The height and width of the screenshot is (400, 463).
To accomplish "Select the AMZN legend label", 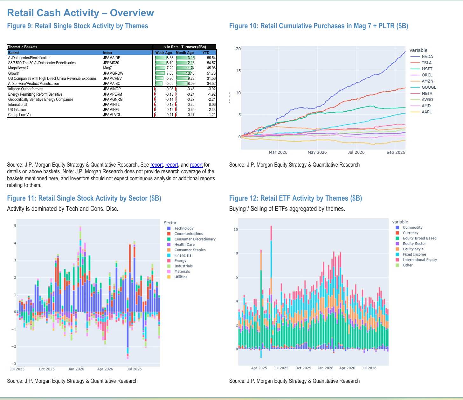I will click(x=427, y=81).
